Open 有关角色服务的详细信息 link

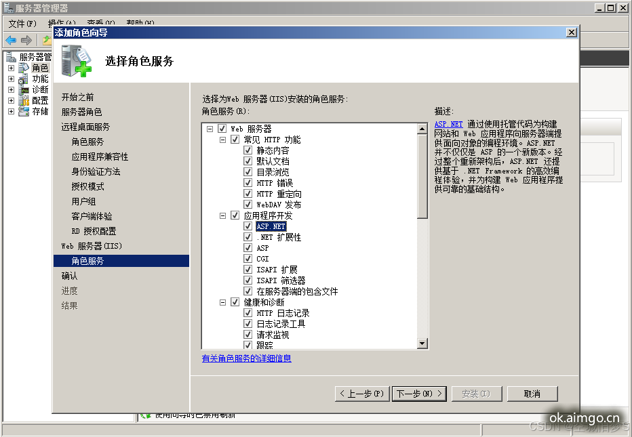247,358
